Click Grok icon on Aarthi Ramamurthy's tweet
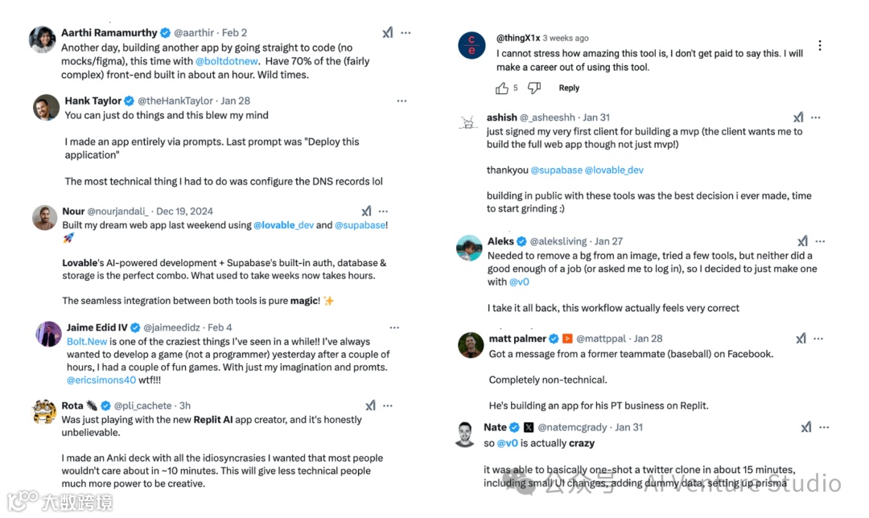This screenshot has height=518, width=869. pyautogui.click(x=388, y=33)
